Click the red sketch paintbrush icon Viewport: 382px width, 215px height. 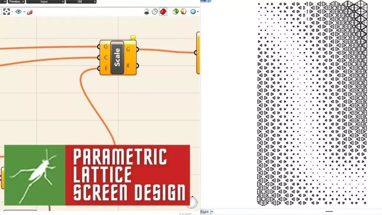pos(30,12)
